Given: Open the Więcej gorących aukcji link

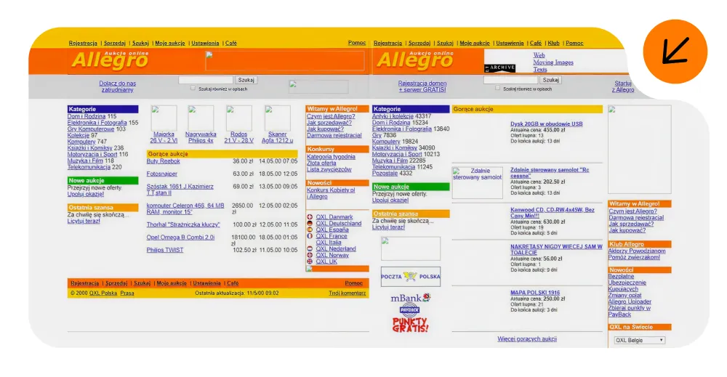Looking at the screenshot, I should point(527,339).
